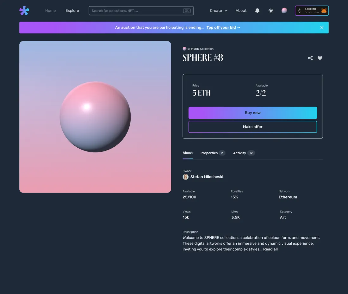Click the ⌘K shortcut badge in search
This screenshot has height=294, width=348.
(187, 11)
